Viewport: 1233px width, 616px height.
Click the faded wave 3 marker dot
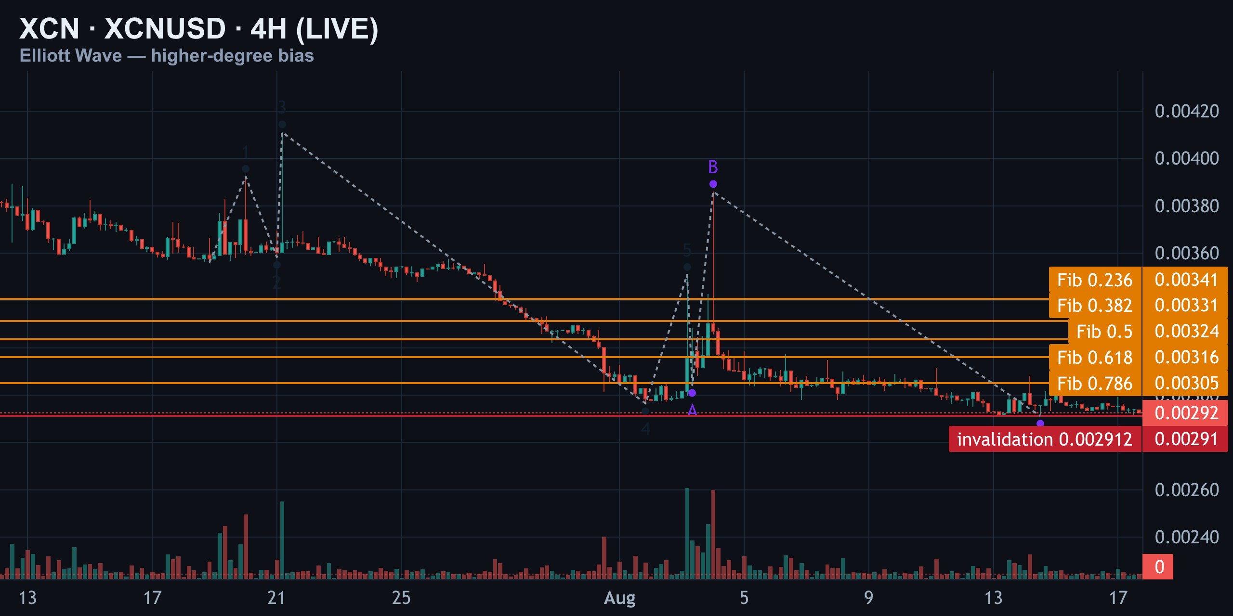(282, 125)
